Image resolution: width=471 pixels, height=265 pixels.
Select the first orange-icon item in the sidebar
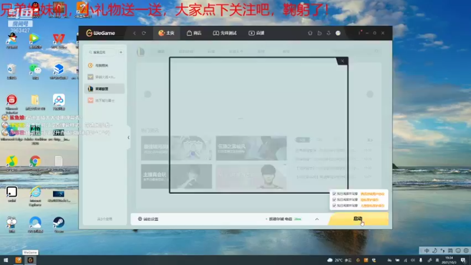[x=104, y=65]
